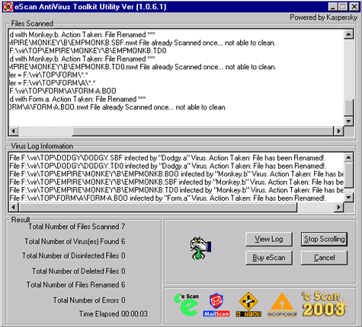Minimize the eScan AntiVirus Toolkit window
The height and width of the screenshot is (327, 362).
click(x=333, y=7)
